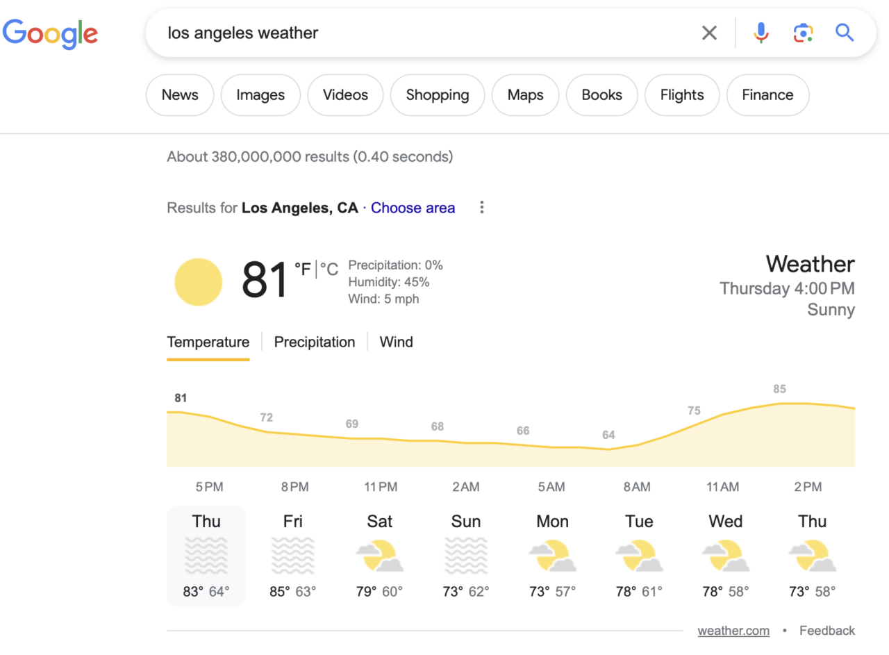This screenshot has height=655, width=889.
Task: Click the Feedback link
Action: pos(827,631)
